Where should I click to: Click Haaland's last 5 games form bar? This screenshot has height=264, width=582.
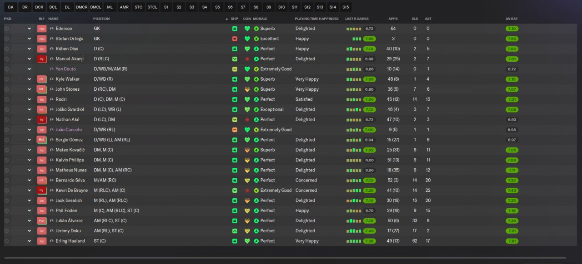pyautogui.click(x=353, y=241)
